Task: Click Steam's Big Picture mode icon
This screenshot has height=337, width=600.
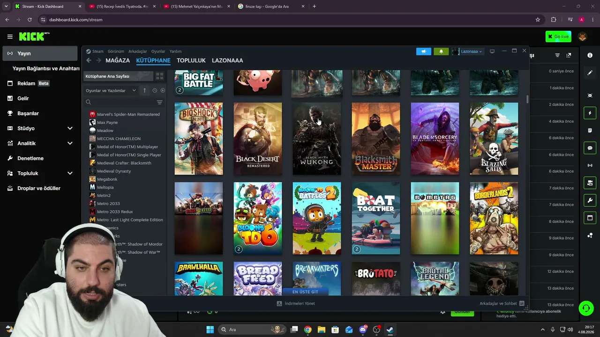Action: pyautogui.click(x=492, y=51)
